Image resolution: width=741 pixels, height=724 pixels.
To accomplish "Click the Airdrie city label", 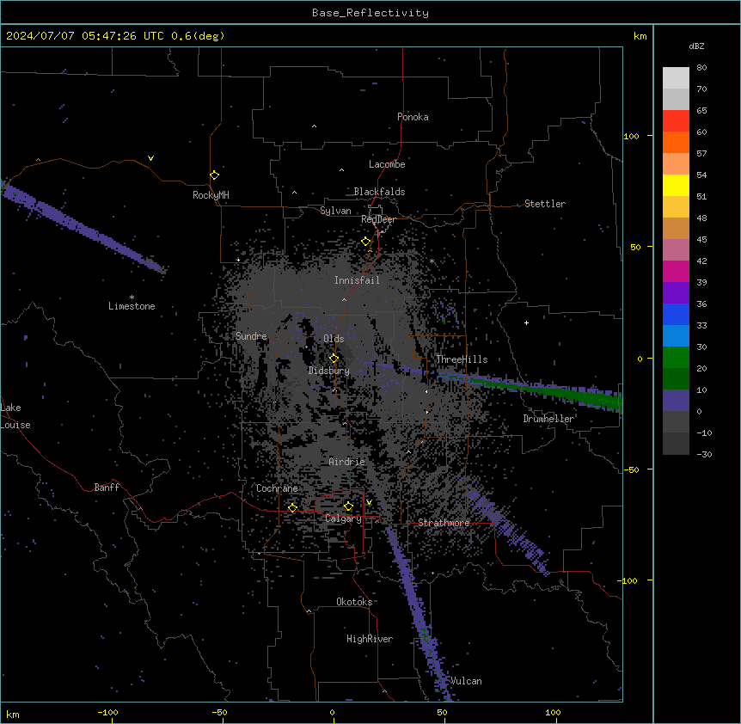I will (x=347, y=462).
